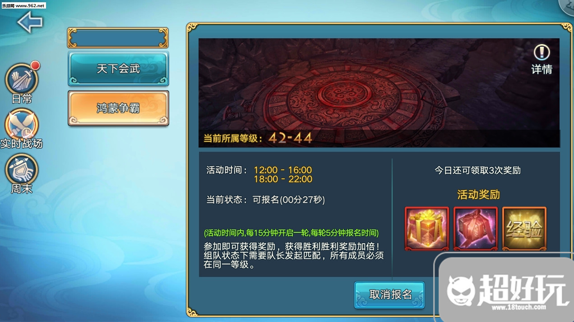Switch to the 鸿蒙争霸 tab

click(118, 108)
